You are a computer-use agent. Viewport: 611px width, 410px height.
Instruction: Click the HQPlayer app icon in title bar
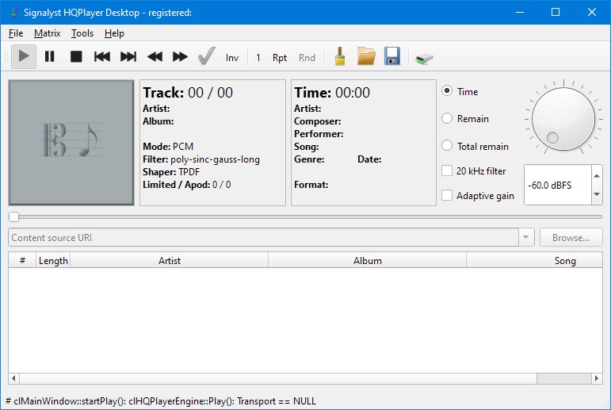pyautogui.click(x=13, y=13)
